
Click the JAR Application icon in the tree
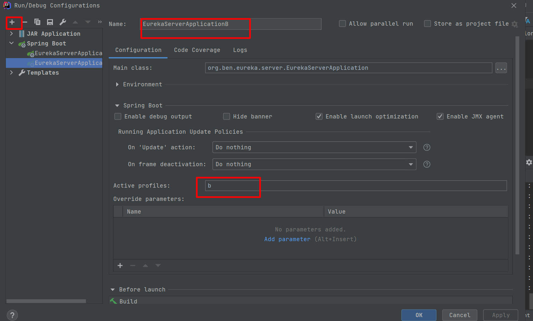22,34
